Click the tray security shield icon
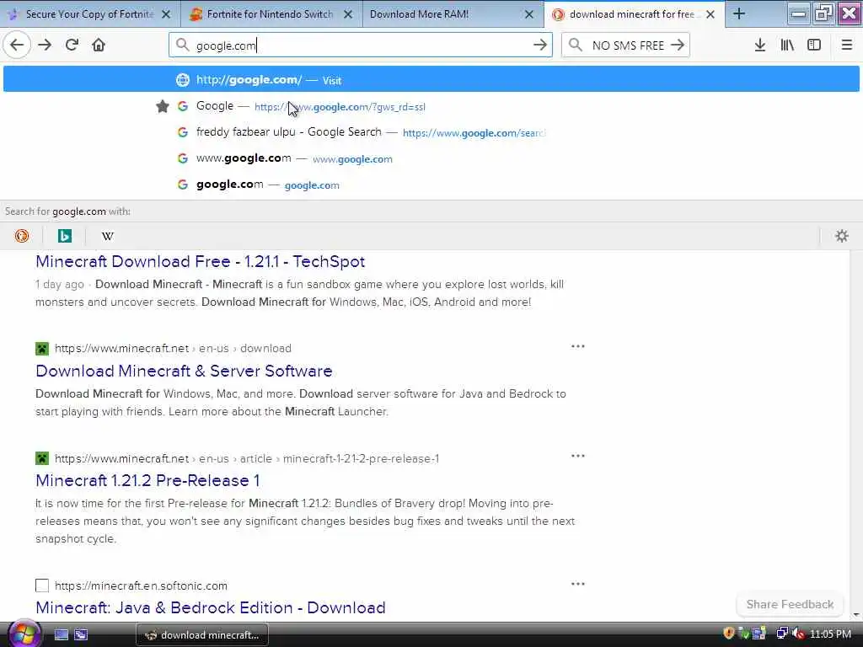Screen dimensions: 863x647 (729, 634)
